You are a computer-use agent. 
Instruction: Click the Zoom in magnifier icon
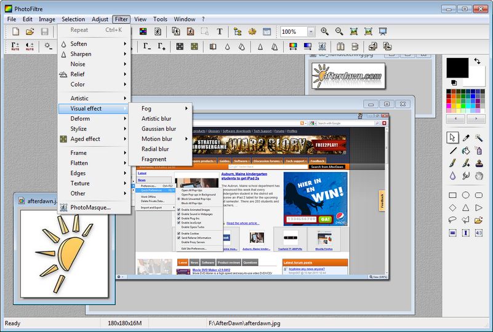pyautogui.click(x=324, y=31)
